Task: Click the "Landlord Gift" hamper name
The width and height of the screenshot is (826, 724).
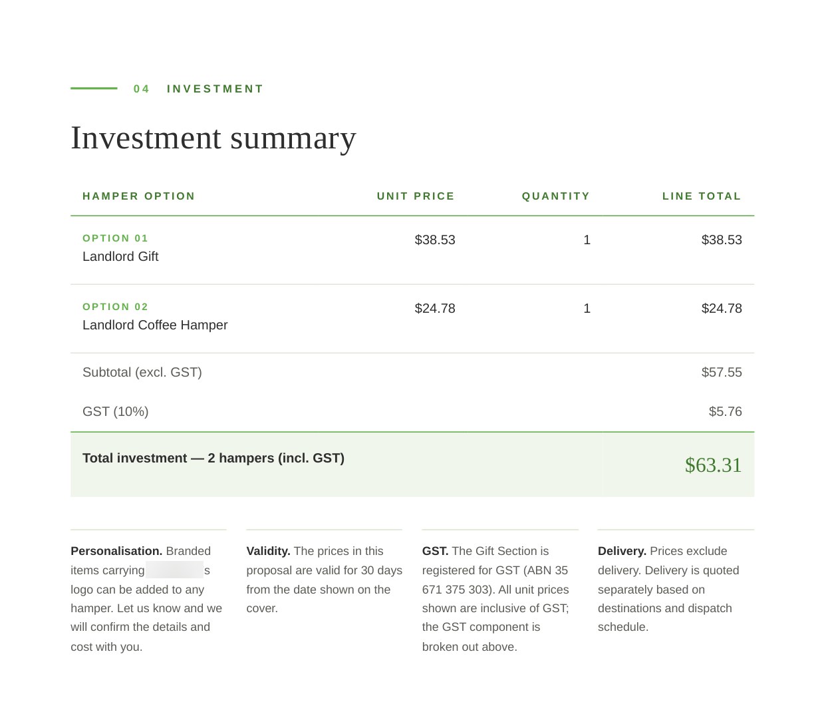Action: (120, 257)
